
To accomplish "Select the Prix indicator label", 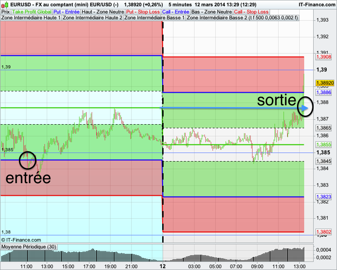I will [x=5, y=12].
